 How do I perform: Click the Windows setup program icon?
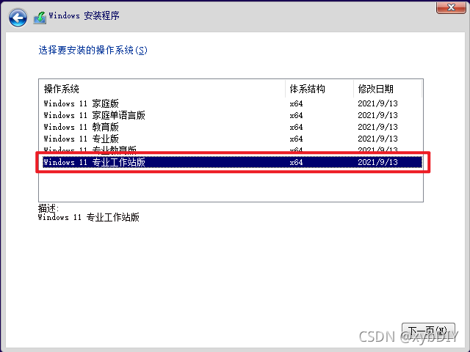pyautogui.click(x=40, y=18)
